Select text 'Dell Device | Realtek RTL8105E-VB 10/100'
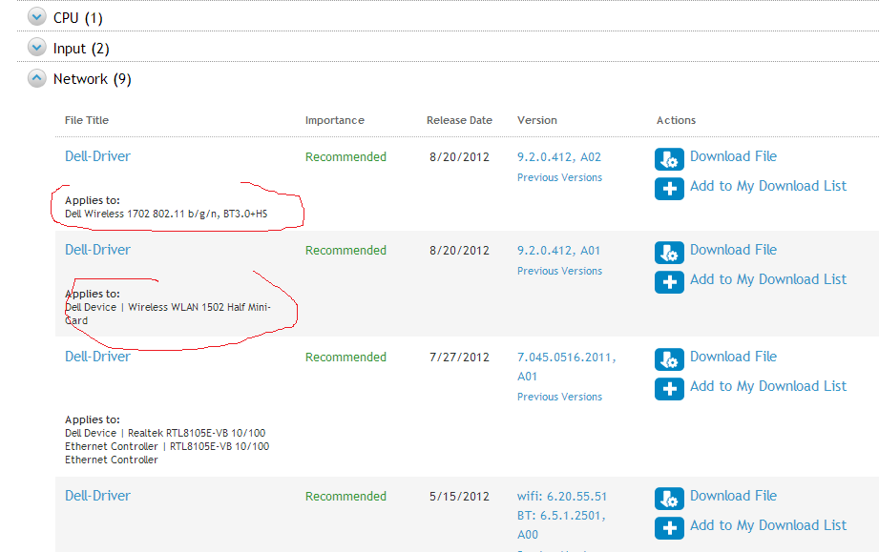The image size is (879, 552). point(165,434)
